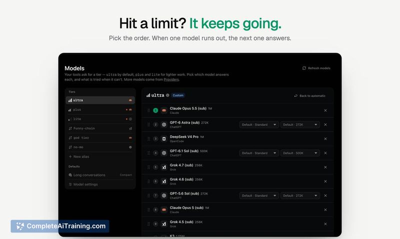Screen dimensions: 400x239
Task: Click the 'Claude Opus 5.5 (sub)' model name
Action: (x=188, y=108)
